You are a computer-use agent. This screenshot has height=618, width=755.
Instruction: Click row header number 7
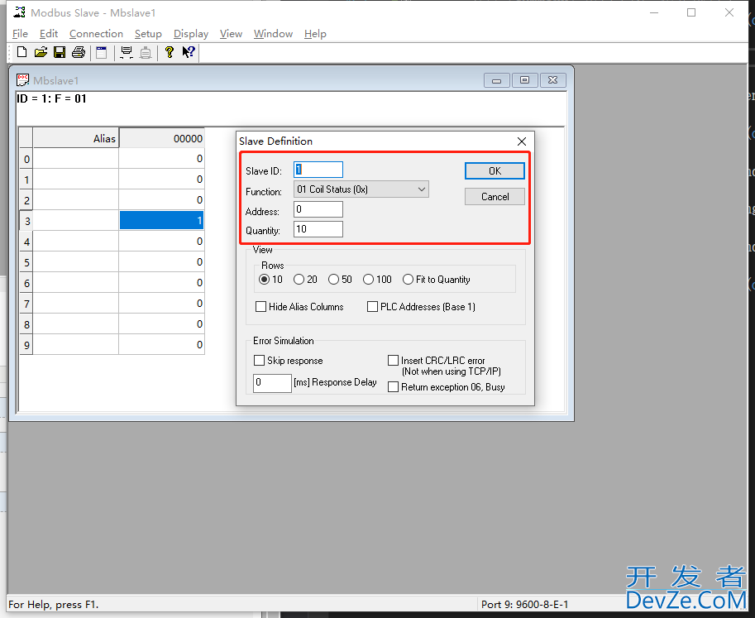pyautogui.click(x=26, y=304)
